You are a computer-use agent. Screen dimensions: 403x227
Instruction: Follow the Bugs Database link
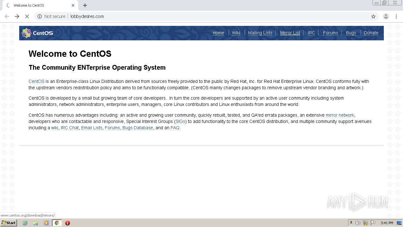138,128
